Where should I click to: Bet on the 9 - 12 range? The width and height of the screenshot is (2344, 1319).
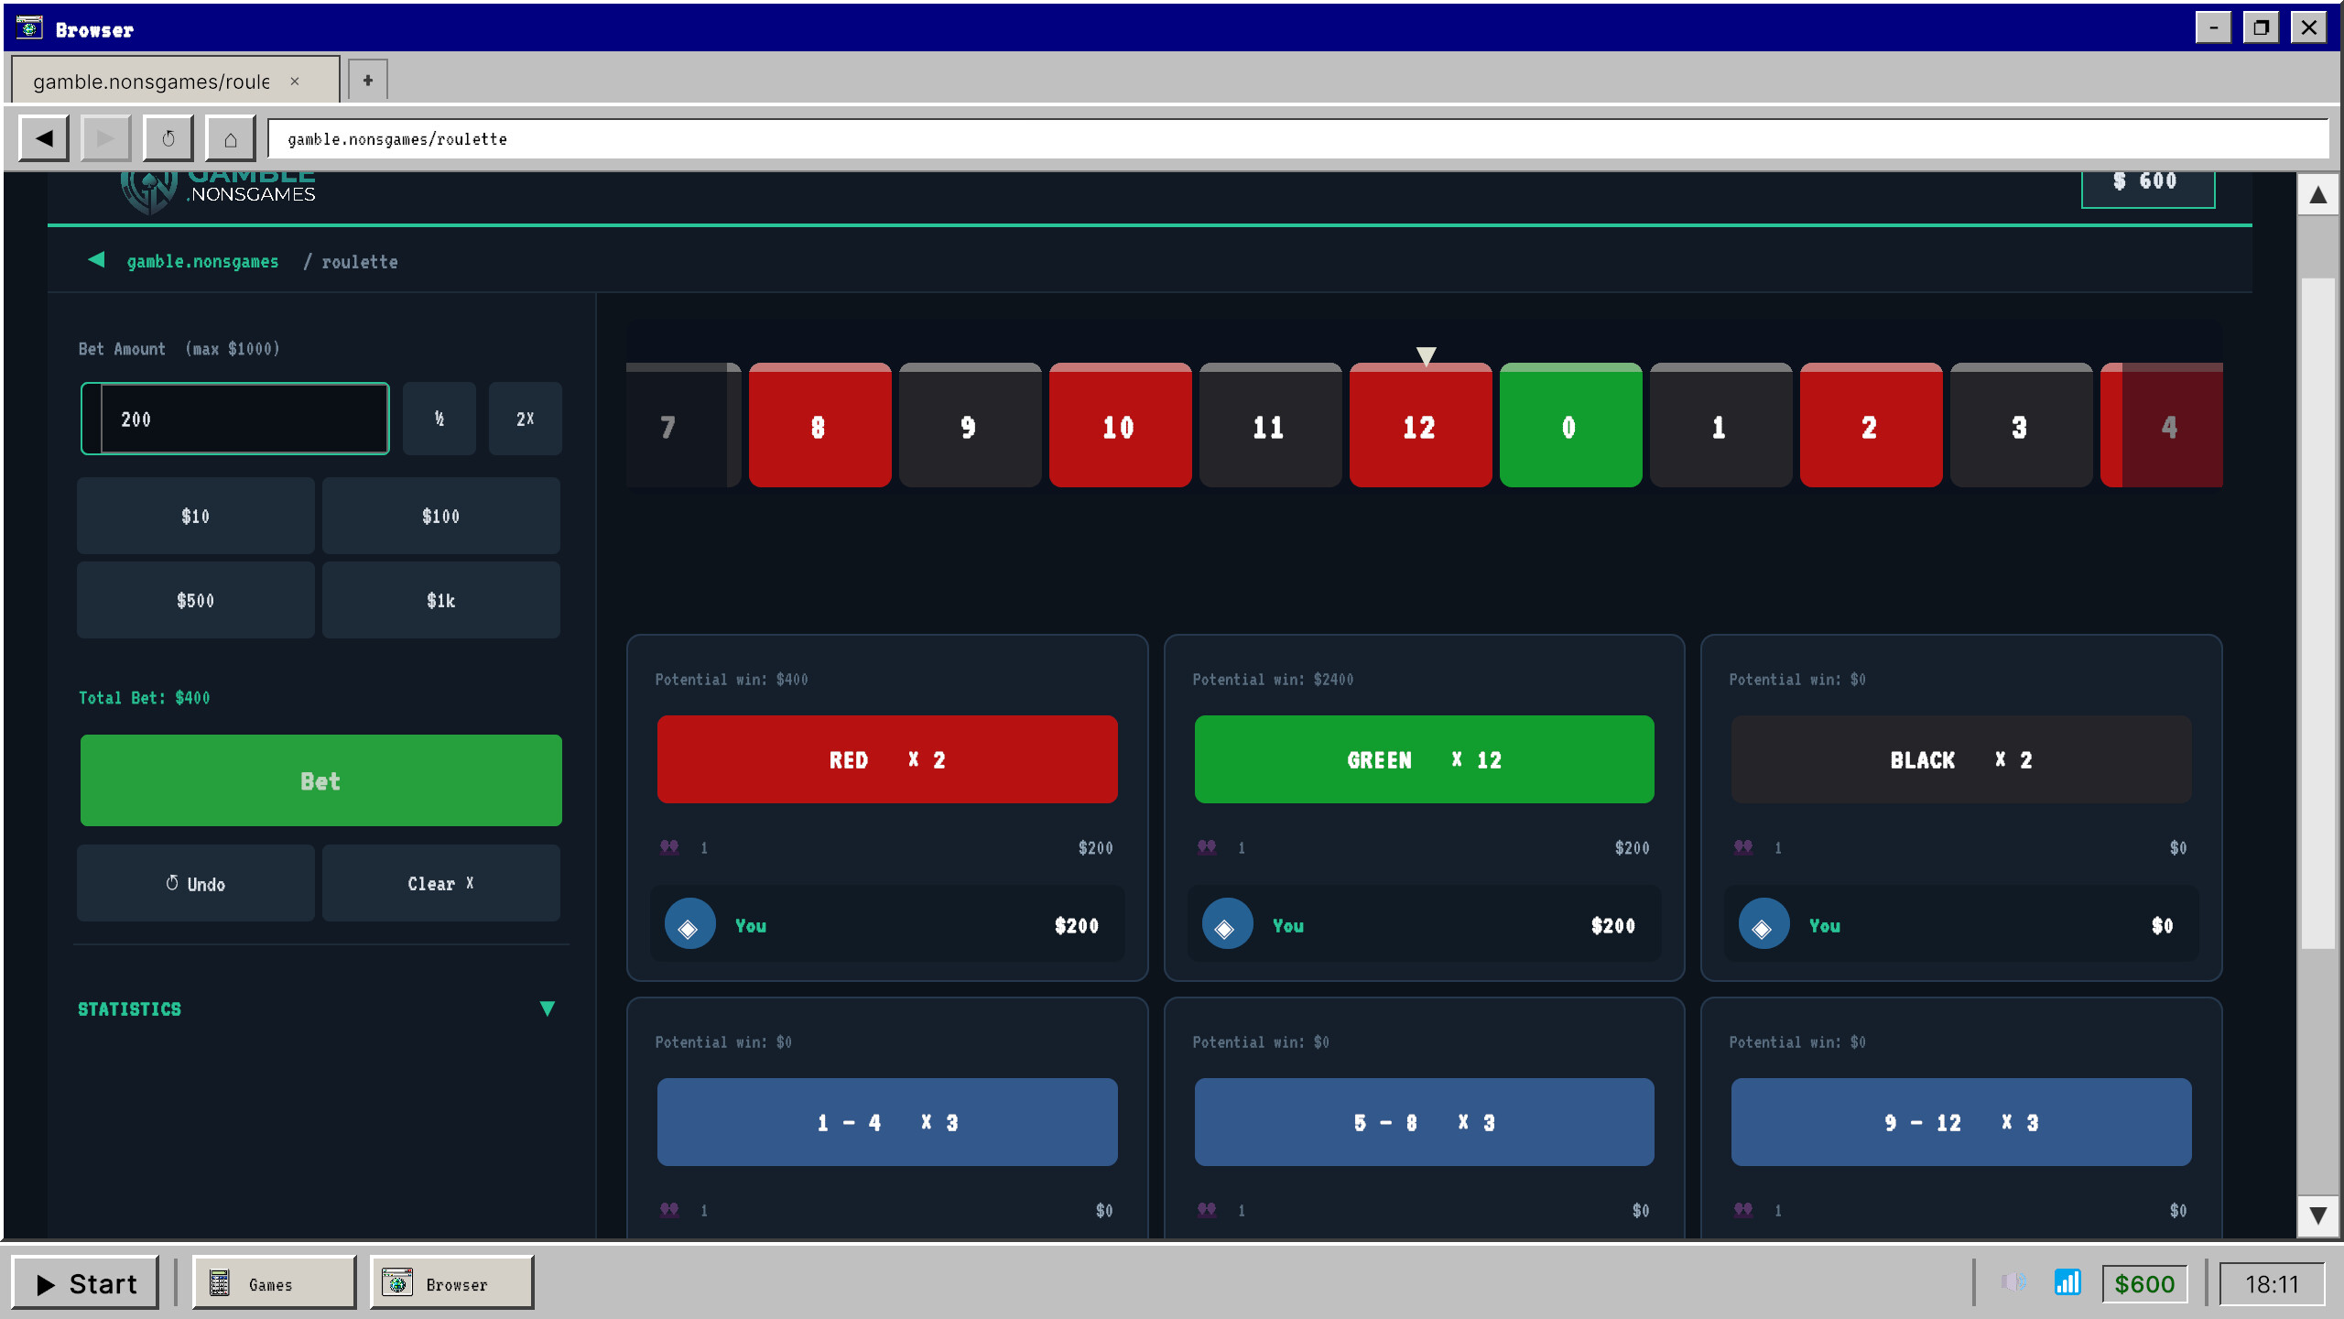[x=1961, y=1122]
